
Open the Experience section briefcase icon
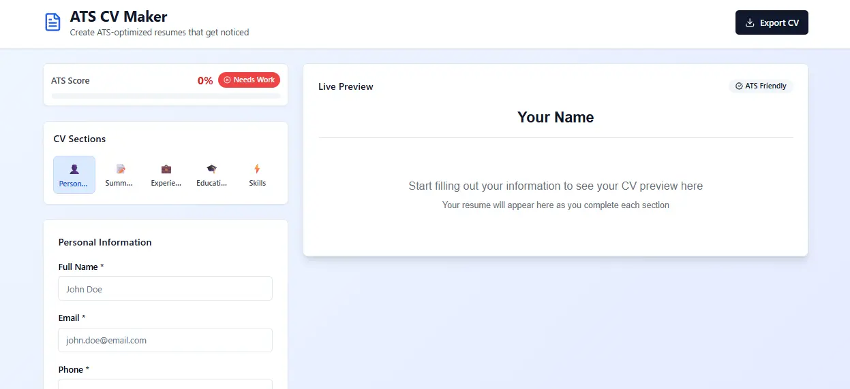[166, 169]
